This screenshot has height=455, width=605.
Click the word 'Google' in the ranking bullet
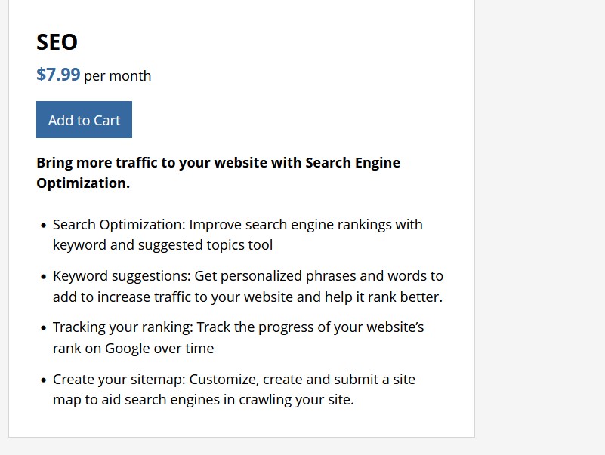126,349
